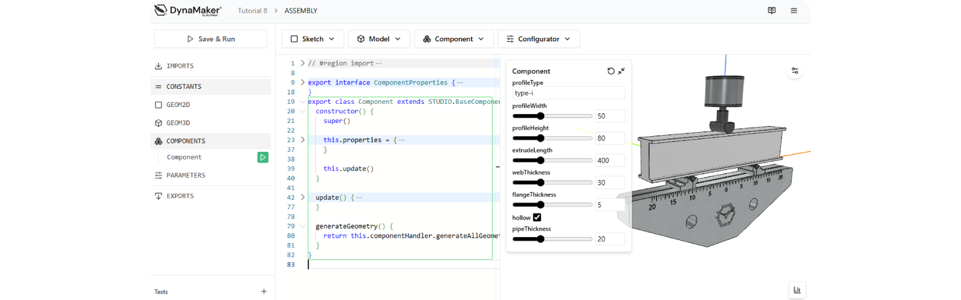Open the hamburger menu
The width and height of the screenshot is (961, 300).
pos(794,11)
